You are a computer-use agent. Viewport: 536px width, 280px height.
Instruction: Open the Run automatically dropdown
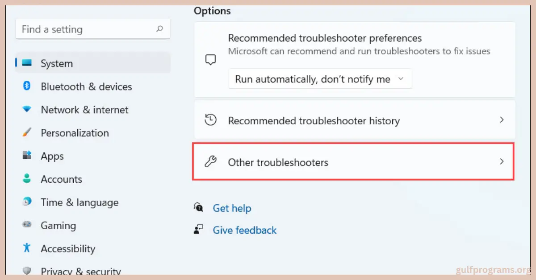[x=320, y=79]
